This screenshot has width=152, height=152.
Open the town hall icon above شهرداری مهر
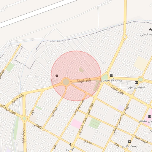click(137, 82)
